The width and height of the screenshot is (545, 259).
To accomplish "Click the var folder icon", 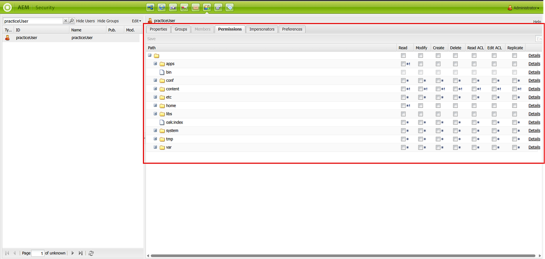I will tap(162, 148).
